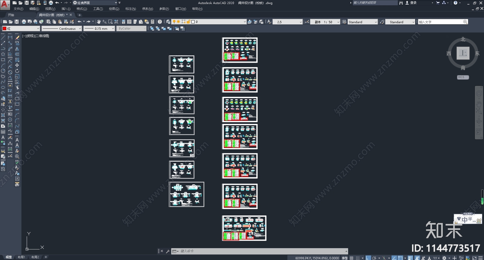Click the Multileader Style icon

(x=382, y=22)
